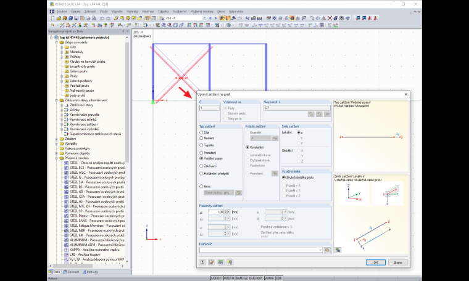Click the edit icon next to Extra dropdown
The image size is (469, 281).
(x=238, y=193)
